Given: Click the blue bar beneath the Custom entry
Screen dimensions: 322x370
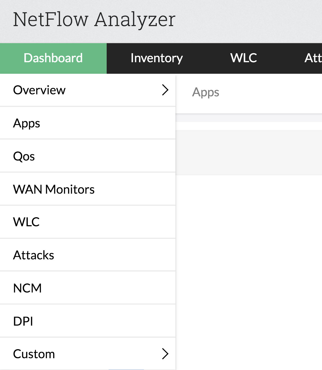Looking at the screenshot, I should pyautogui.click(x=126, y=369).
